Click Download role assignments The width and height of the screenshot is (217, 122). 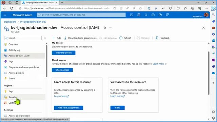coord(80,38)
